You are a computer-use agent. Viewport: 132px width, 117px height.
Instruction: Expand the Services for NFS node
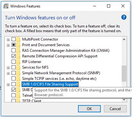click(x=8, y=68)
